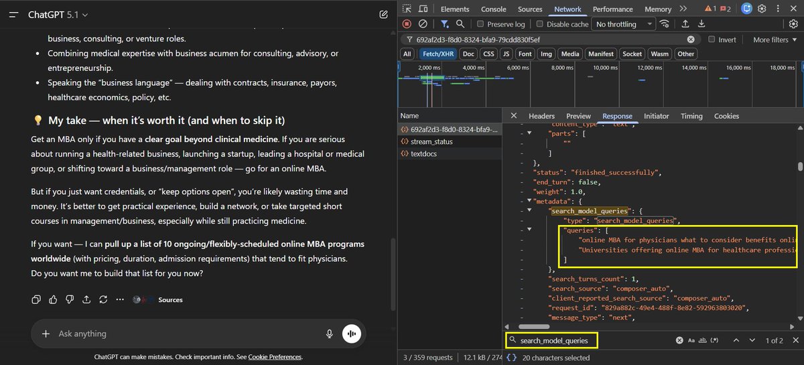This screenshot has height=365, width=804.
Task: Select the stream_status request
Action: click(x=450, y=141)
